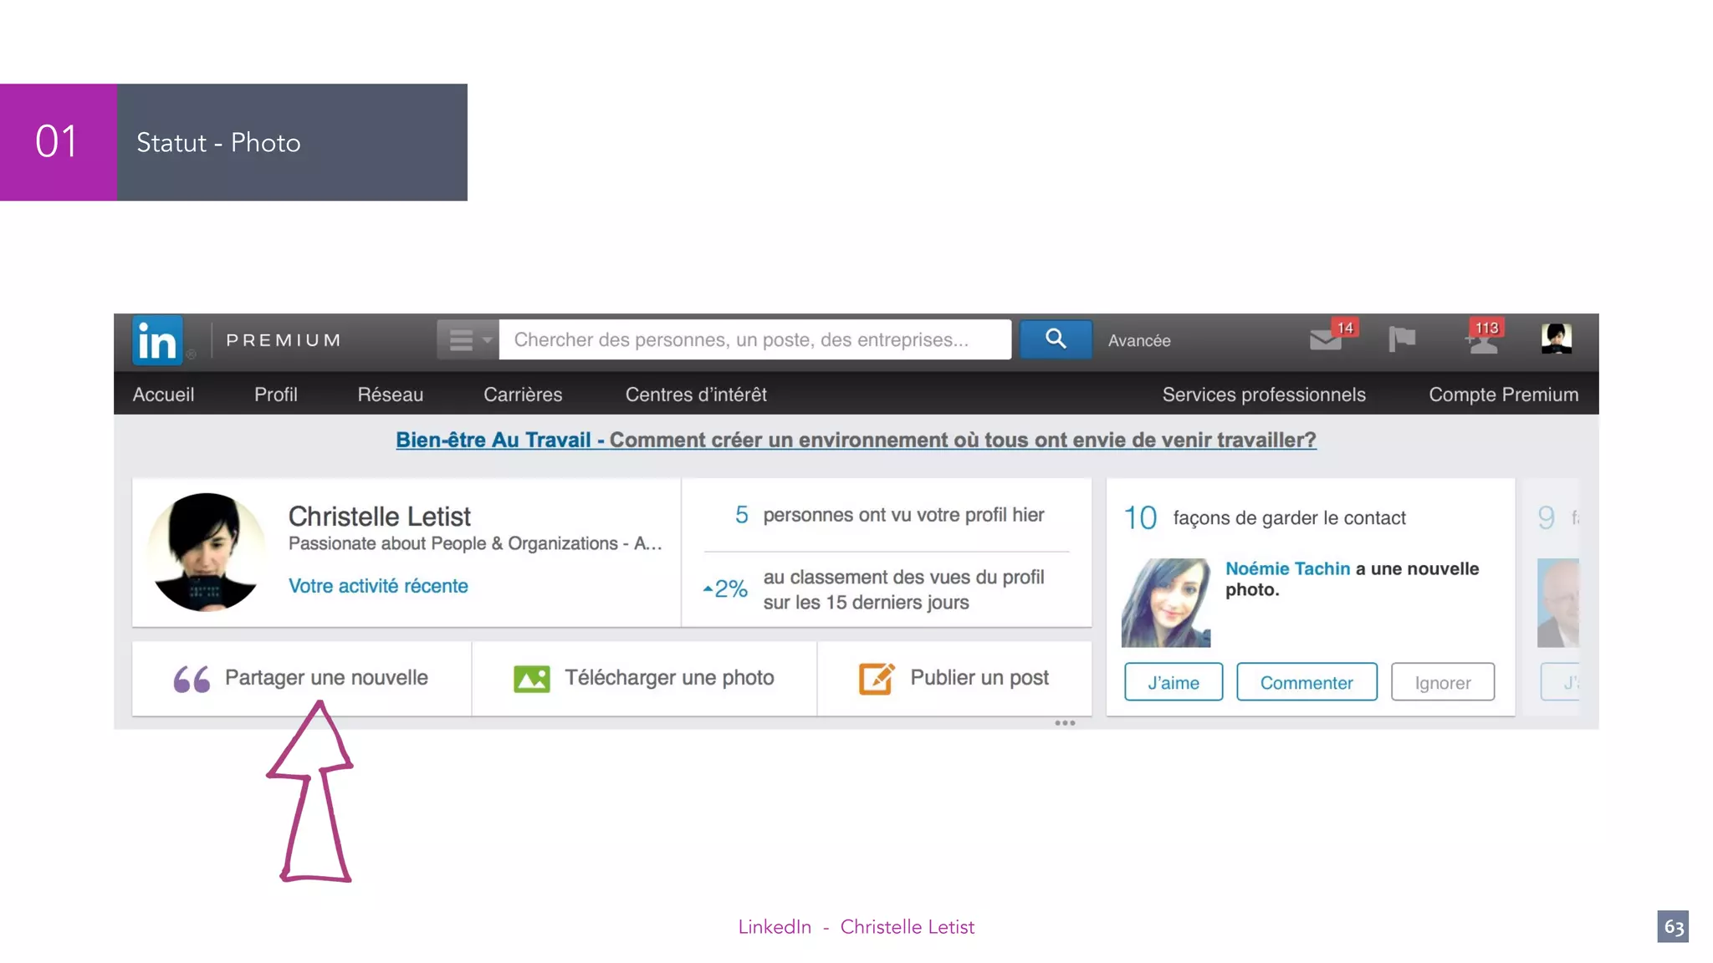Image resolution: width=1713 pixels, height=963 pixels.
Task: Open the Services professionnels menu
Action: point(1264,395)
